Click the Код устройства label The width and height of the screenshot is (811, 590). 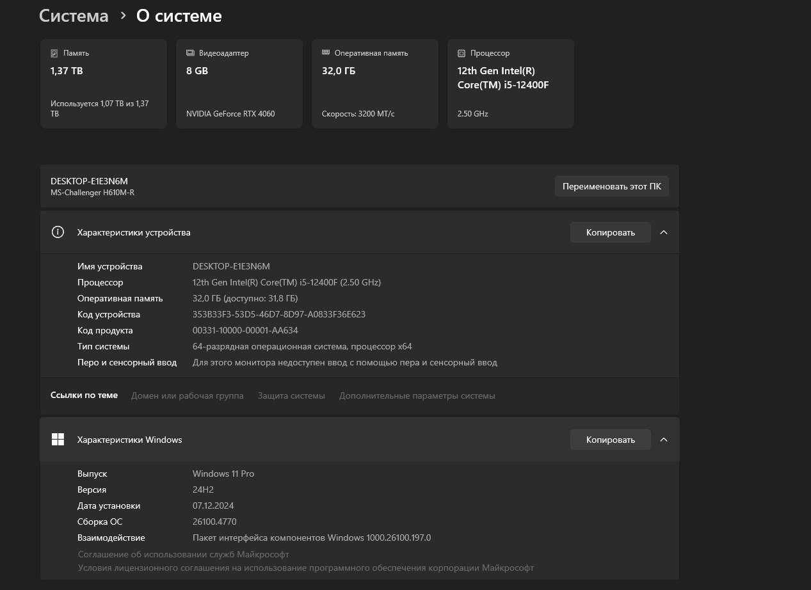109,314
